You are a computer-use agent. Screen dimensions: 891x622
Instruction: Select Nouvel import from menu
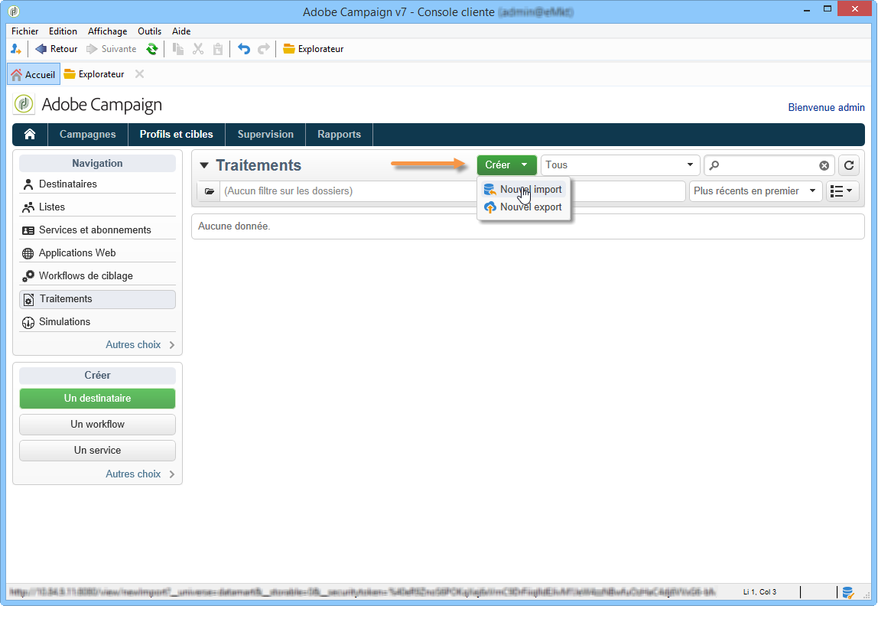pos(523,189)
